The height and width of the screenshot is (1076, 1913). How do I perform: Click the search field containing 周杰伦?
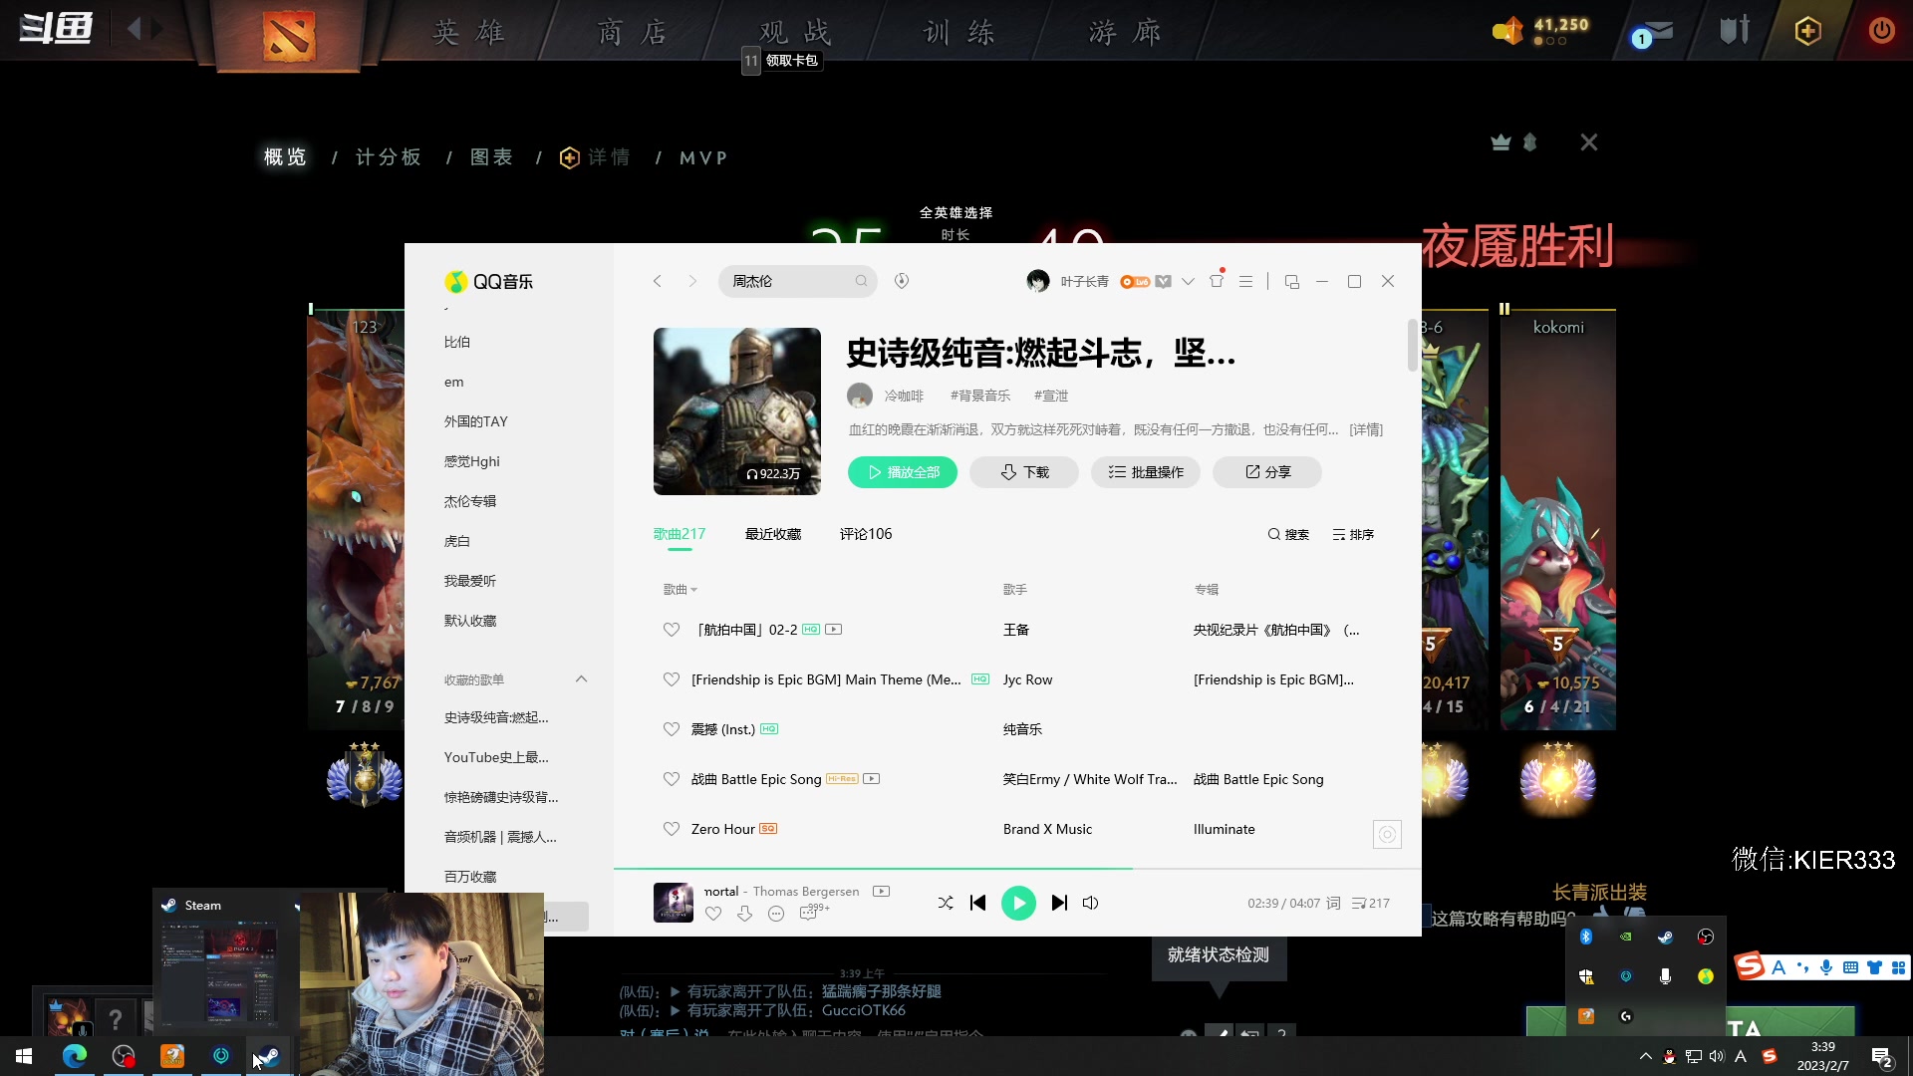(792, 281)
